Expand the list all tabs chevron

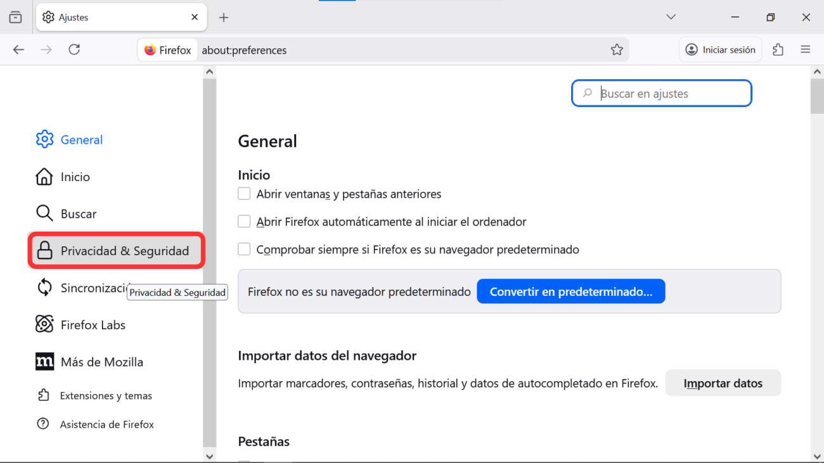click(x=671, y=17)
